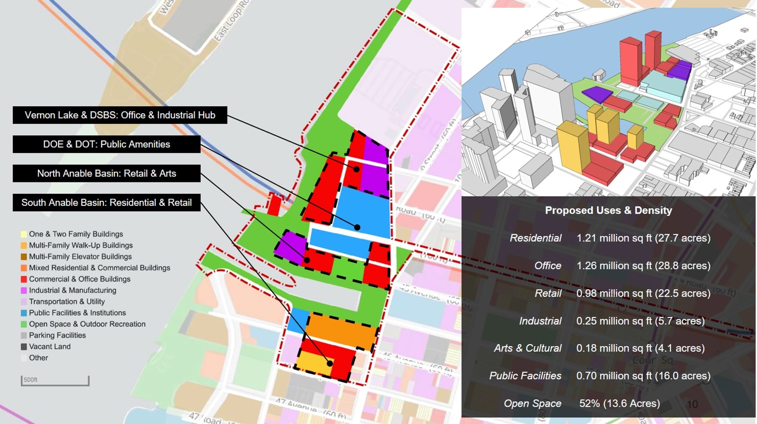The image size is (757, 424).
Task: Select the Commercial & Office Buildings red swatch
Action: click(24, 279)
